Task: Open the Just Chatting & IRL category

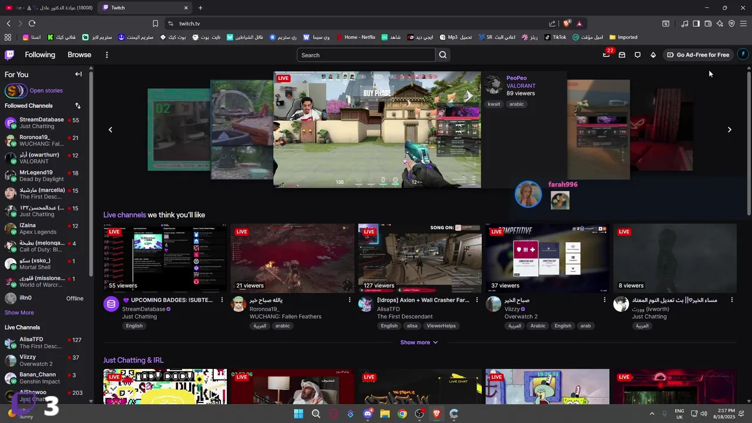Action: click(x=133, y=360)
